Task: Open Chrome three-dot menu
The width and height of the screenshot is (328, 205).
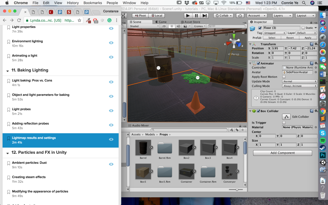Action: coord(117,20)
